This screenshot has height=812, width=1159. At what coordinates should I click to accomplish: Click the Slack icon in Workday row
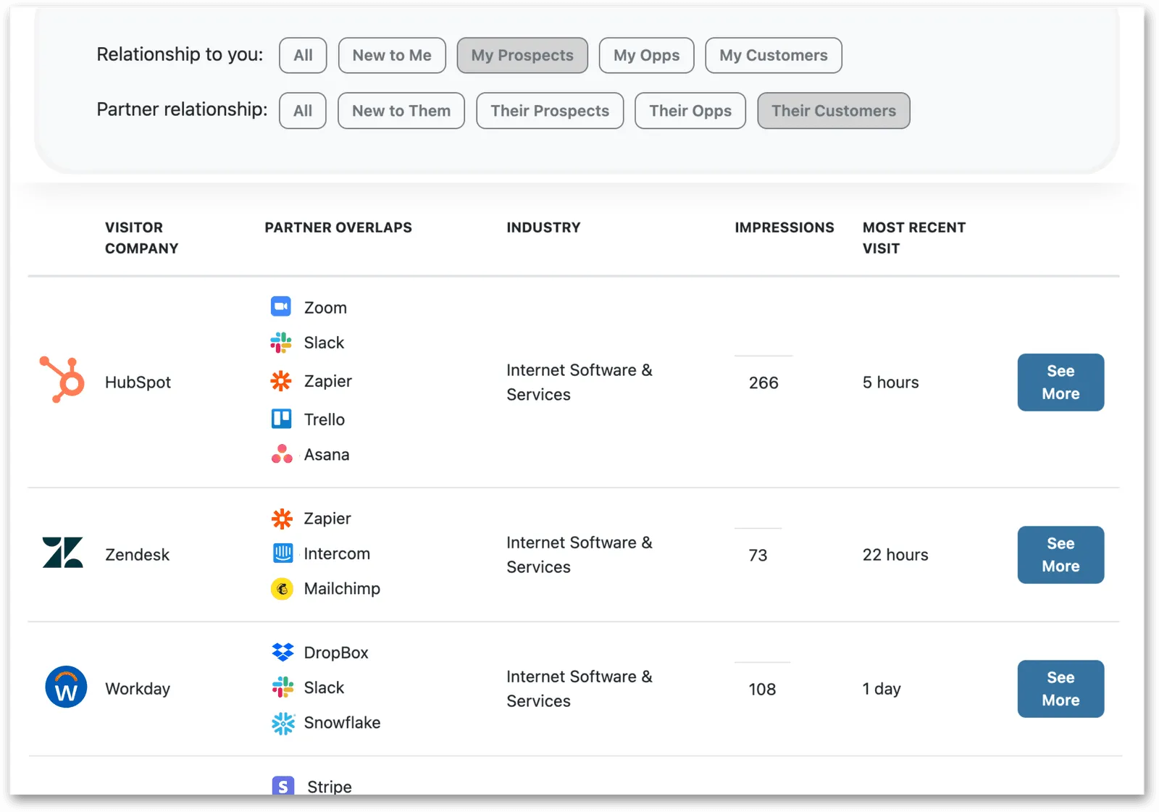pyautogui.click(x=283, y=687)
